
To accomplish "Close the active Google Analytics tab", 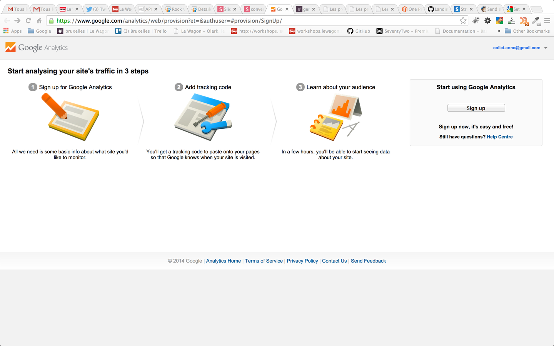I will [x=287, y=9].
